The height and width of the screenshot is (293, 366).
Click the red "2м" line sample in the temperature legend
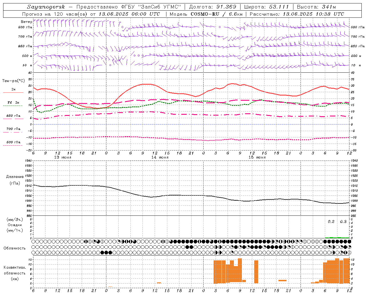pyautogui.click(x=13, y=92)
